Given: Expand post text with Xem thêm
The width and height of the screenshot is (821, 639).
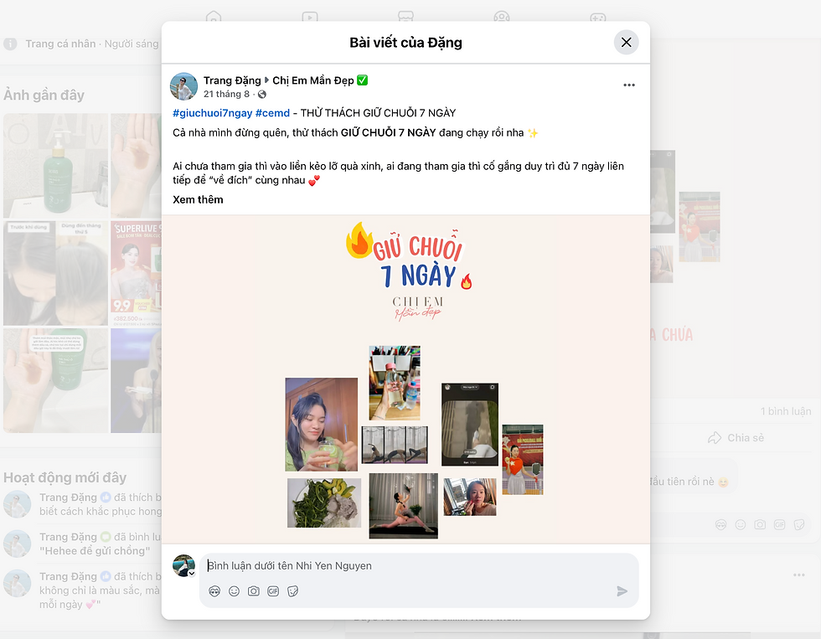Looking at the screenshot, I should [x=198, y=199].
